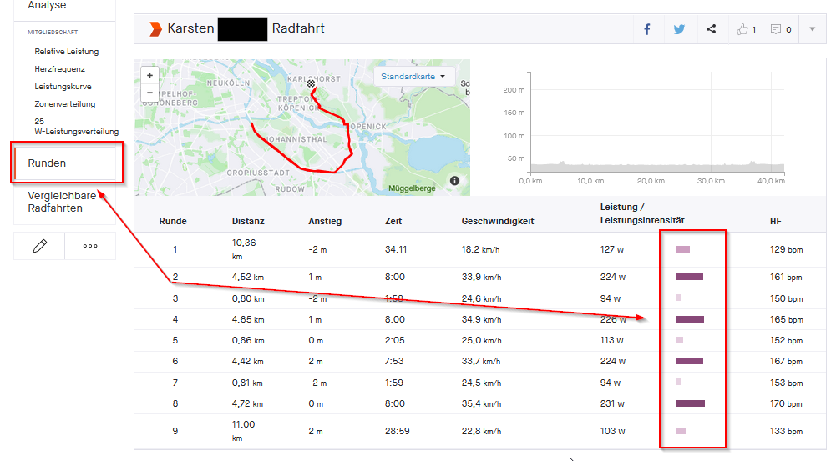Screen dimensions: 836x461
Task: Click the Twitter share icon
Action: point(679,29)
